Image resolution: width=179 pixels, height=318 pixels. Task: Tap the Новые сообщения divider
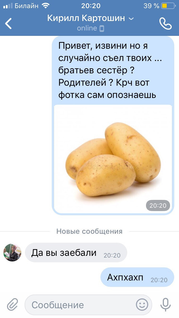coord(89,231)
